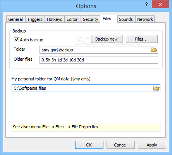Confirm settings with OK button
The image size is (172, 155).
pyautogui.click(x=89, y=145)
